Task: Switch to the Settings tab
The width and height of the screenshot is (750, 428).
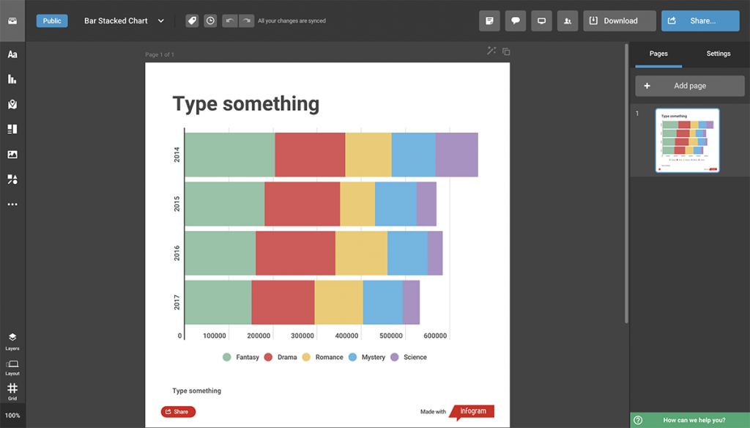Action: pos(718,53)
